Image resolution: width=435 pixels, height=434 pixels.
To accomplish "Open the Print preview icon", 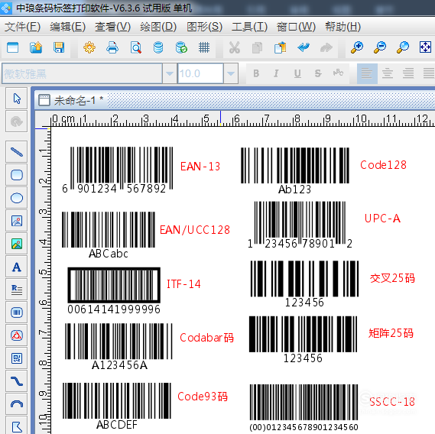I will point(135,47).
